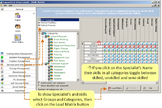Click Kevin's General Request question mark
The width and height of the screenshot is (162, 108).
click(x=105, y=52)
